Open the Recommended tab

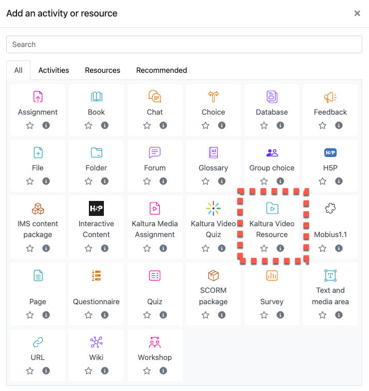tap(162, 70)
